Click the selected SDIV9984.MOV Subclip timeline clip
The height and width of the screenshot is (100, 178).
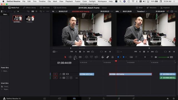tap(130, 74)
